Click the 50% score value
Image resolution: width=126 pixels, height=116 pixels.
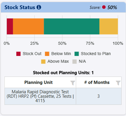click(x=112, y=7)
